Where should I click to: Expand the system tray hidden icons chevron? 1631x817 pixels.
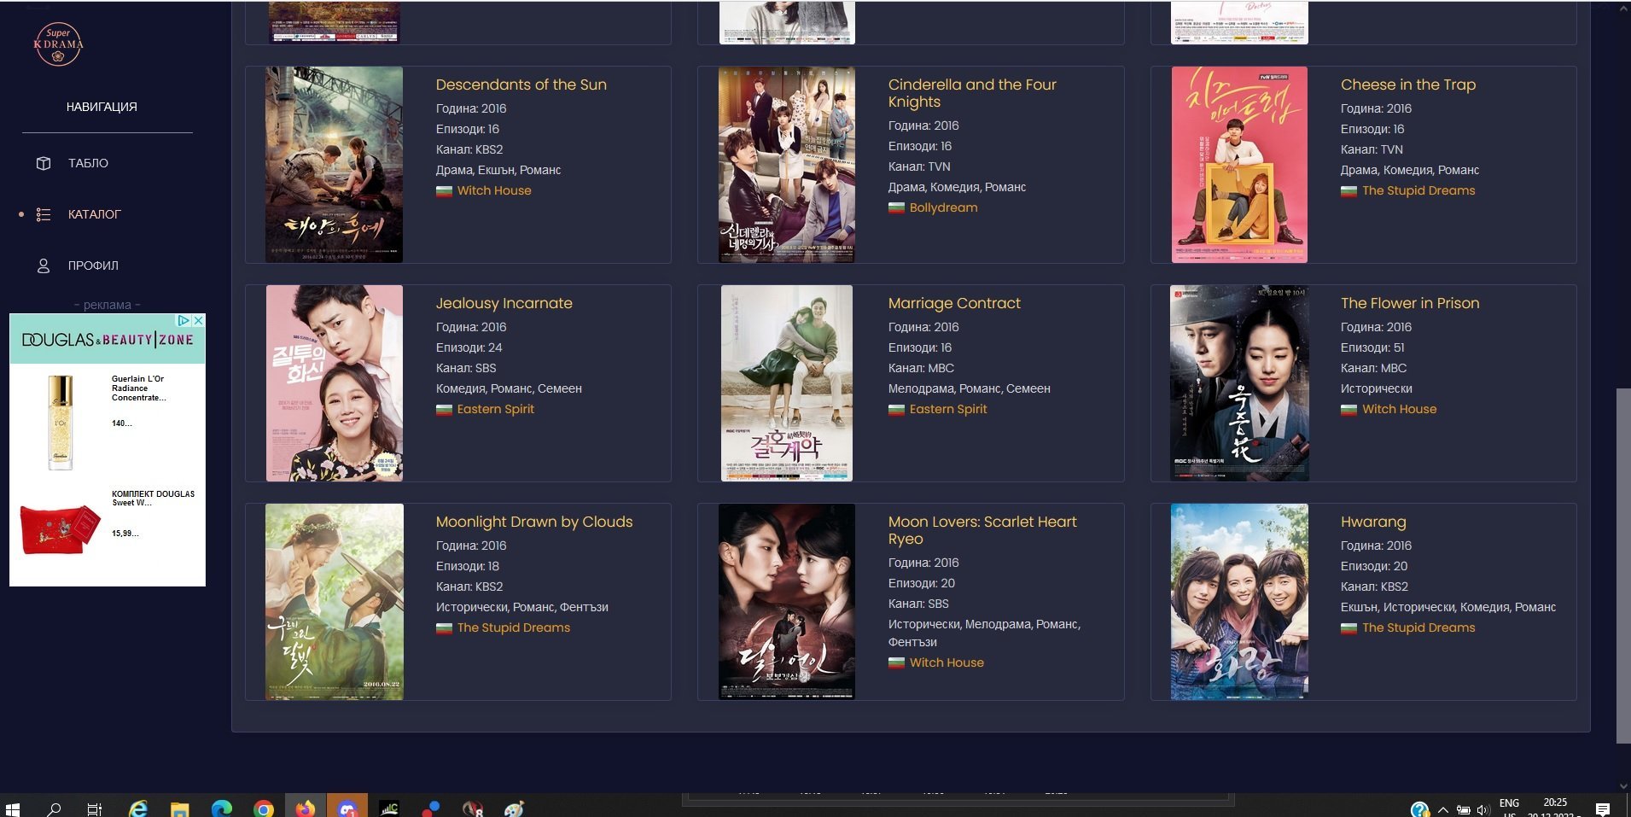tap(1442, 808)
